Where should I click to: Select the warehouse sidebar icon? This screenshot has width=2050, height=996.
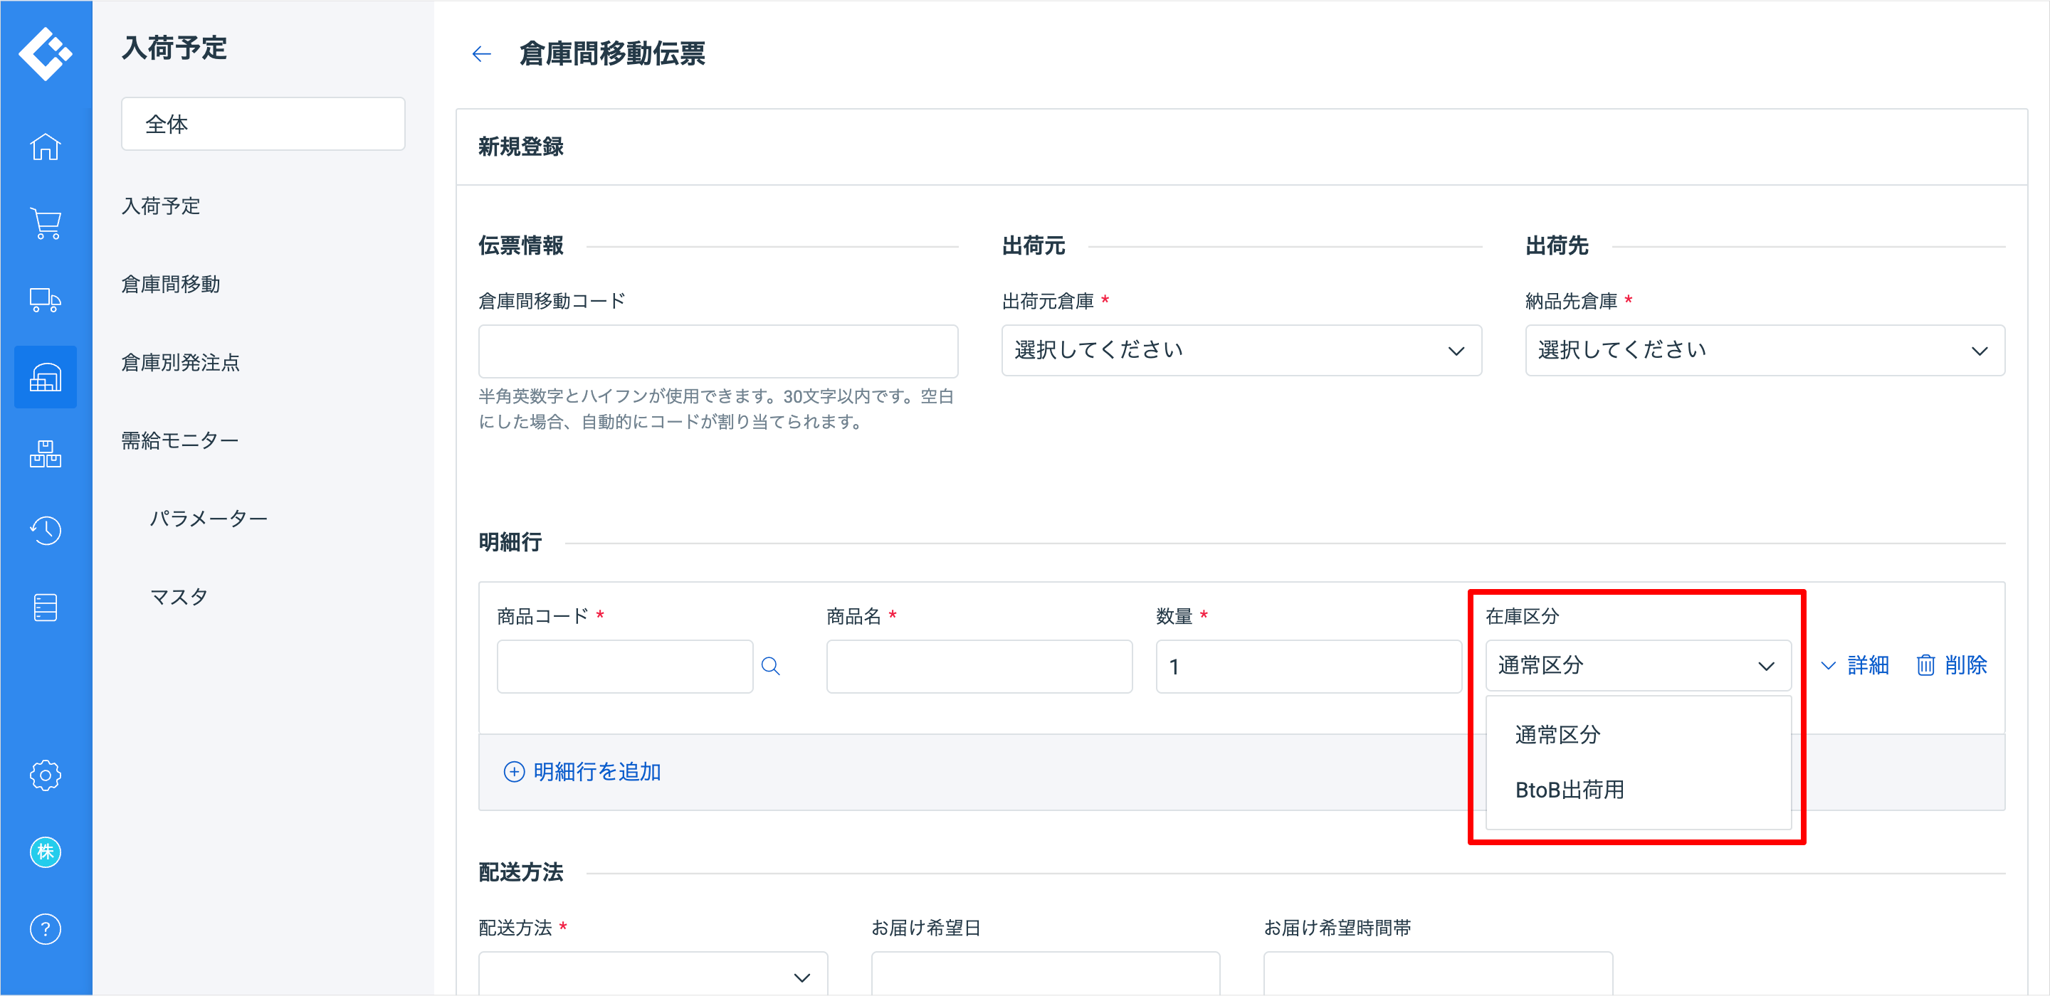pos(46,377)
